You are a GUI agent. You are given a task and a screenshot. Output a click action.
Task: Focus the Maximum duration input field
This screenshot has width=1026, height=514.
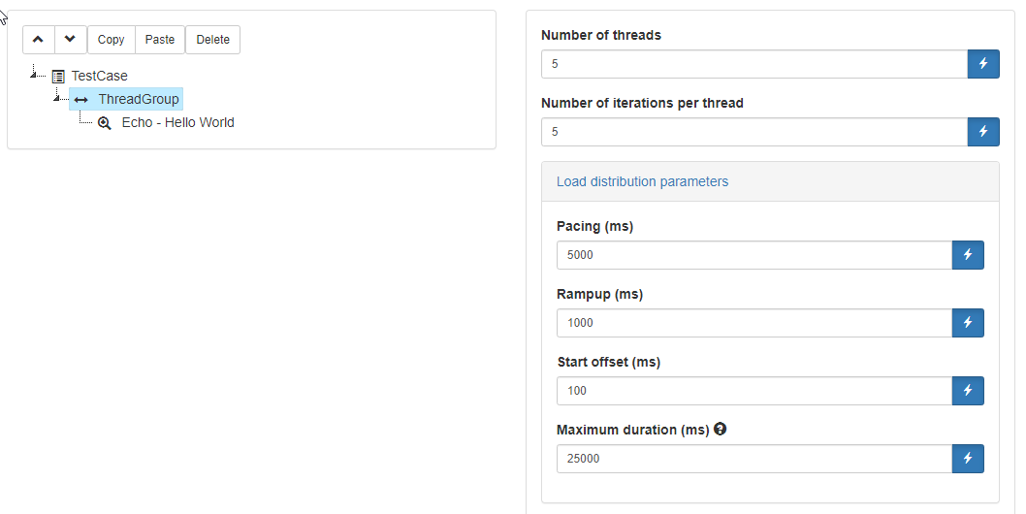pyautogui.click(x=754, y=459)
